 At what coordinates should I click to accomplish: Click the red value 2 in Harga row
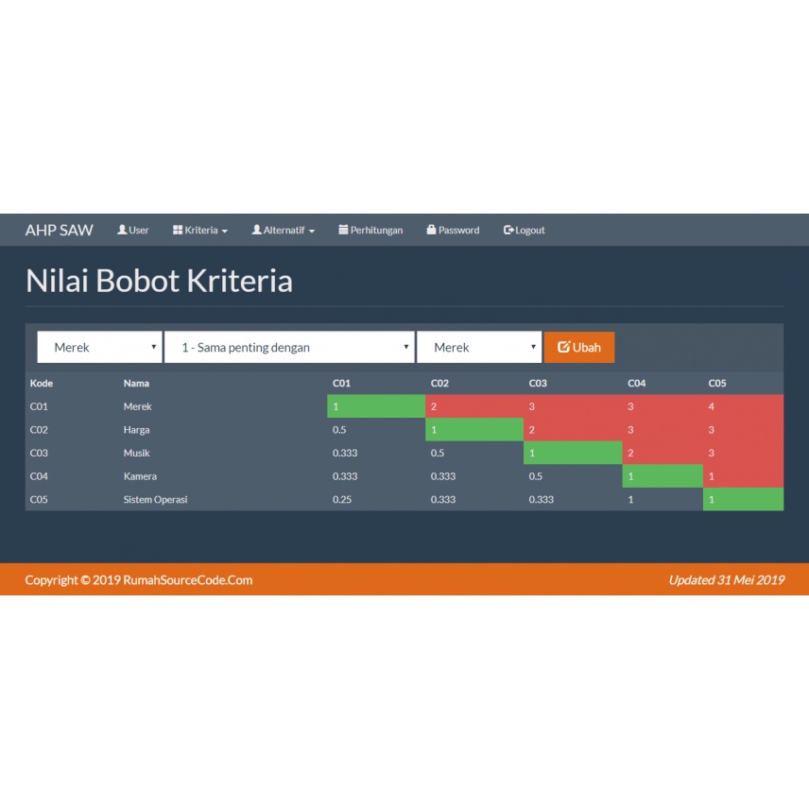tap(573, 429)
